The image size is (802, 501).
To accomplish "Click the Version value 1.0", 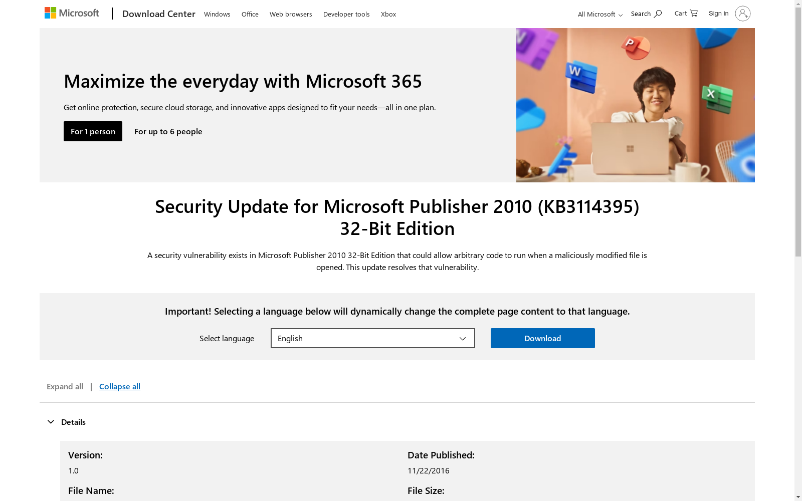I will [73, 470].
